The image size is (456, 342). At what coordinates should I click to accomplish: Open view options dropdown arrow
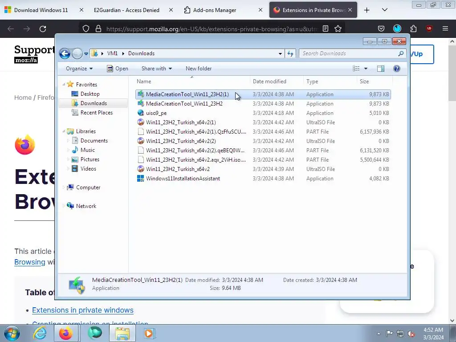point(366,69)
